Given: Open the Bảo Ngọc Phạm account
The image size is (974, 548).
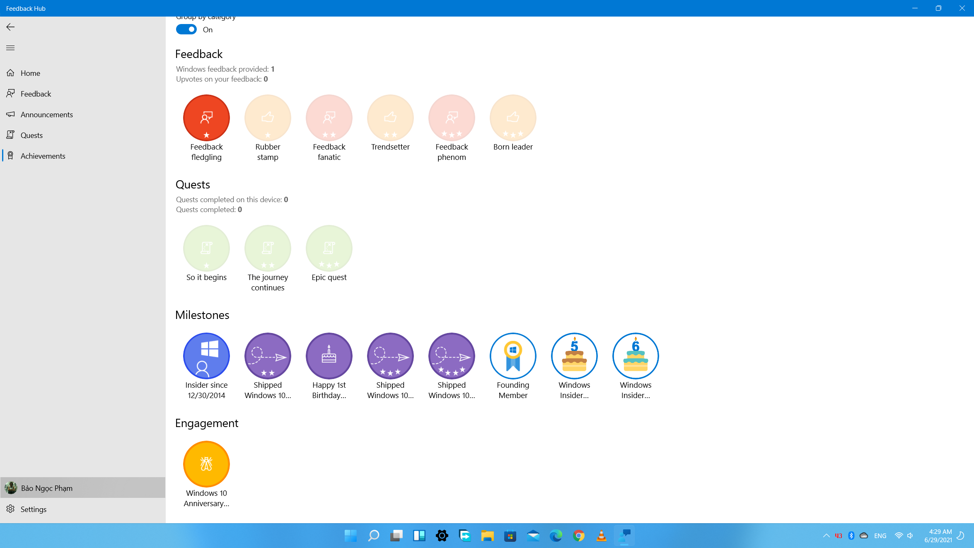Looking at the screenshot, I should click(83, 488).
